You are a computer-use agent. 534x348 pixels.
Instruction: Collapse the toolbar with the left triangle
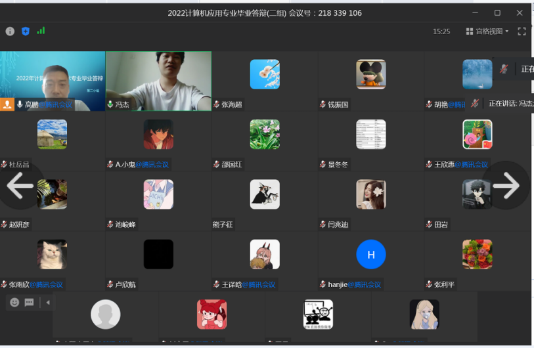coord(47,302)
